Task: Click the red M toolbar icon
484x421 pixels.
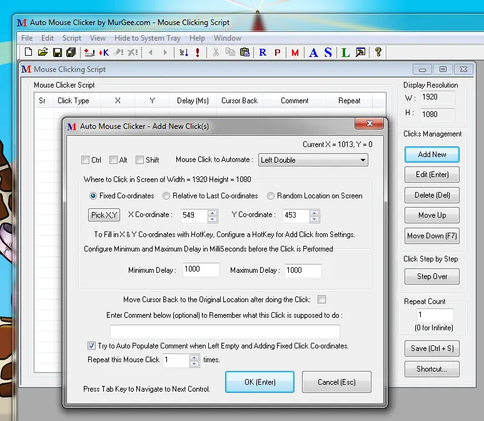Action: (295, 53)
